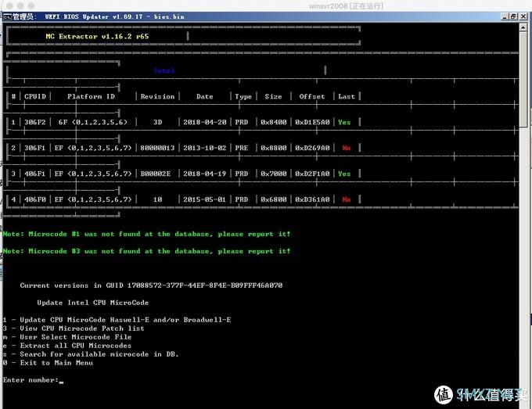The height and width of the screenshot is (409, 532).
Task: Click the cmd window system icon in the title bar
Action: coord(8,16)
